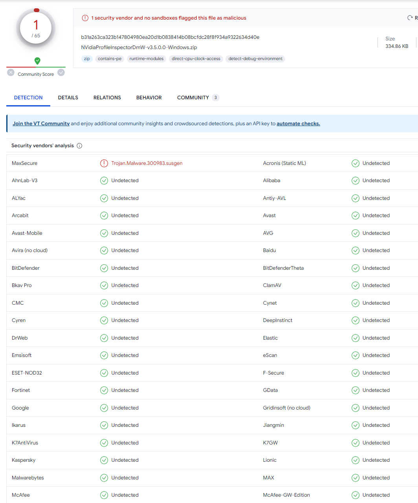418x503 pixels.
Task: Open the automate checks link
Action: pyautogui.click(x=298, y=124)
